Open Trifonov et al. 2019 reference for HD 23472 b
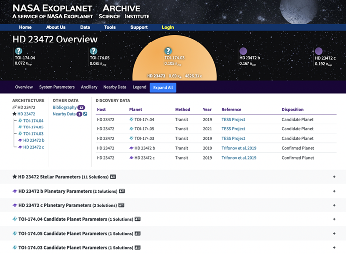346x254 pixels. [239, 148]
